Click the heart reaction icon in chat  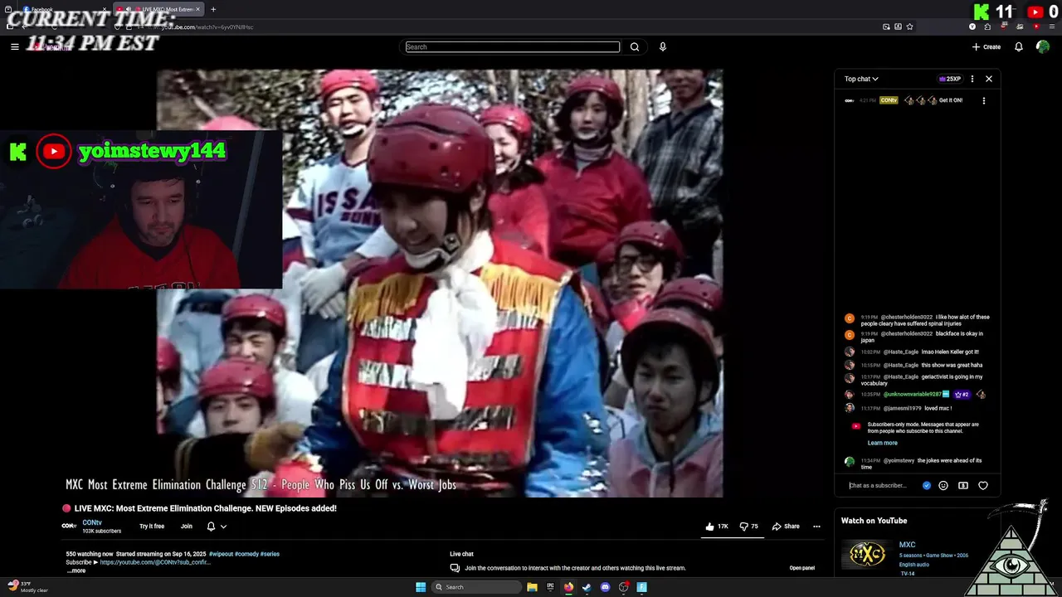983,486
